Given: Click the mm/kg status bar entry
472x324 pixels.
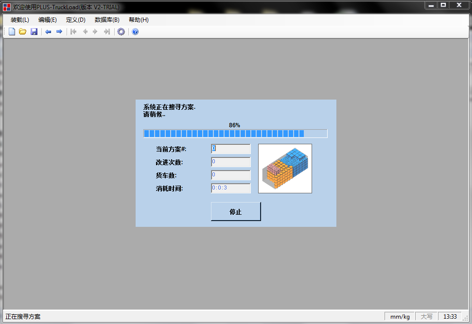Looking at the screenshot, I should [x=400, y=317].
